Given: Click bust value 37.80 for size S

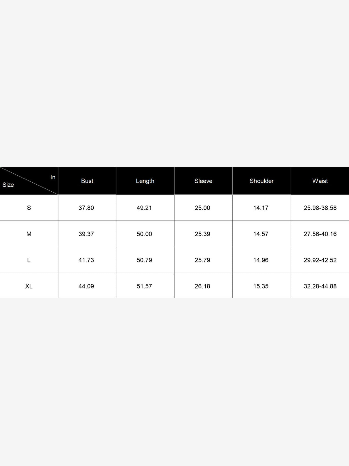Looking at the screenshot, I should pos(86,208).
